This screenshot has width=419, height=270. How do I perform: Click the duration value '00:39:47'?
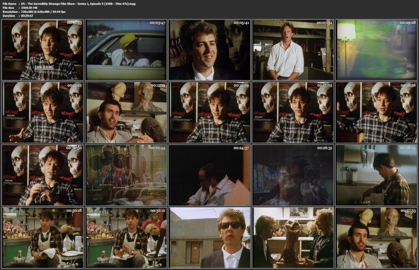[27, 16]
